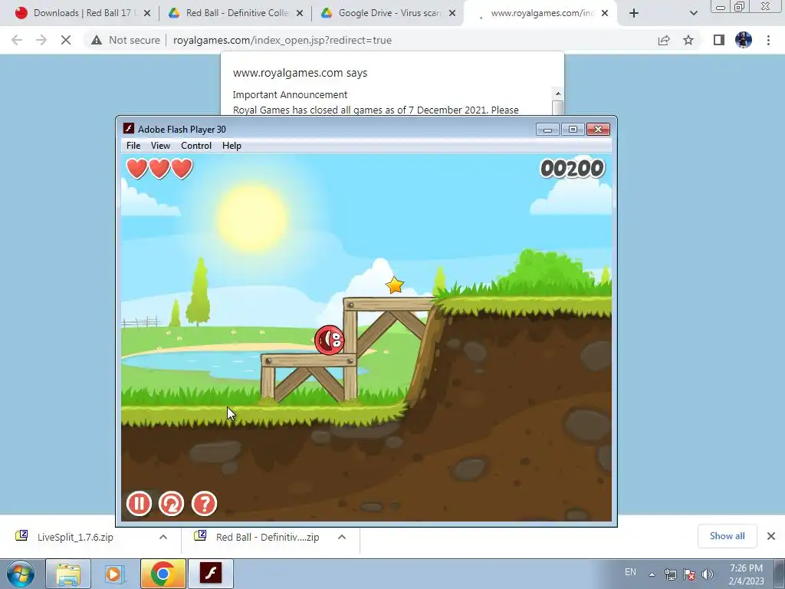The width and height of the screenshot is (785, 589).
Task: Open the Action Center flag icon
Action: pos(689,574)
